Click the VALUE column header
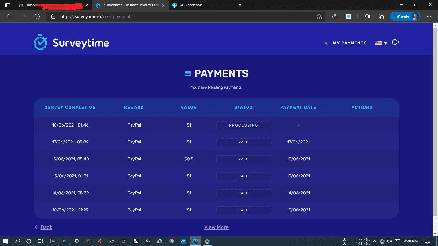The image size is (438, 246). click(189, 107)
